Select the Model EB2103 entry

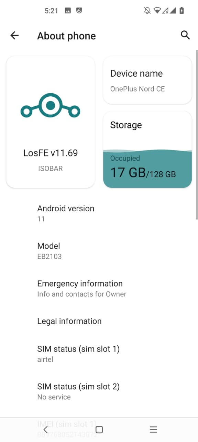[99, 251]
